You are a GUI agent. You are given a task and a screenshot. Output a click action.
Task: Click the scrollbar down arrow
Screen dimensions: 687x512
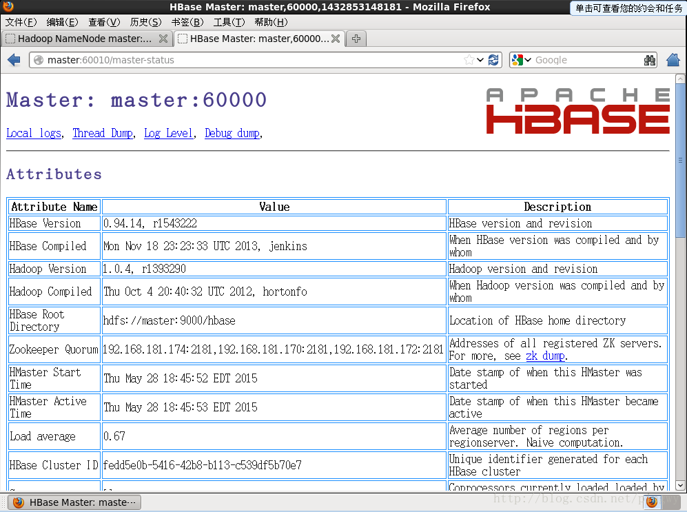pyautogui.click(x=680, y=485)
